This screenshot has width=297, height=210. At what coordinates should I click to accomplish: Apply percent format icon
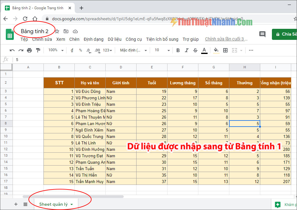(81, 50)
